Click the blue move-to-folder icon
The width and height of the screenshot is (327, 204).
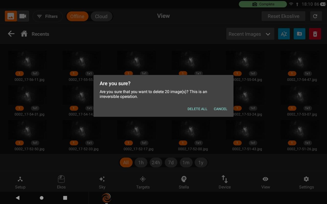[x=299, y=34]
